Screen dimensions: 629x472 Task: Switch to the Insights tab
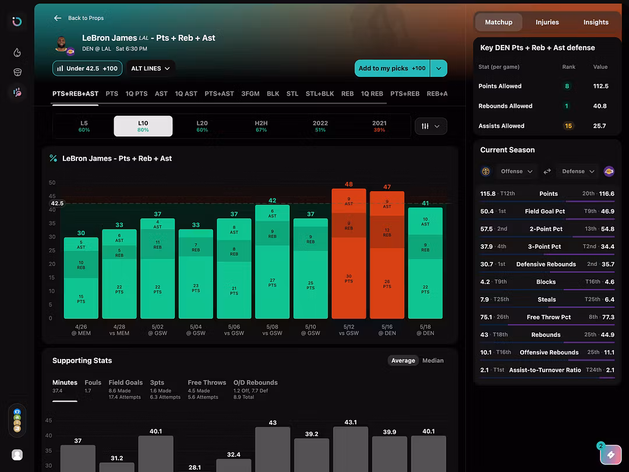click(x=596, y=22)
